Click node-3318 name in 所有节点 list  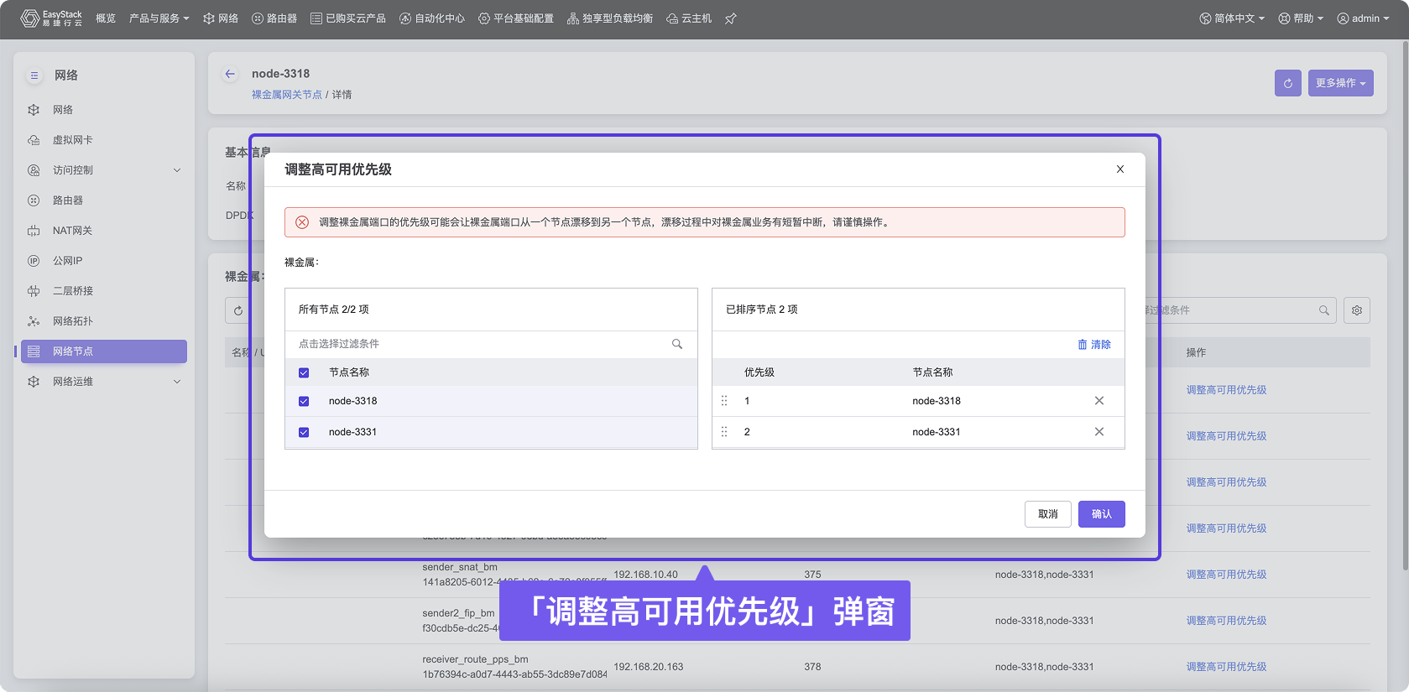(353, 401)
